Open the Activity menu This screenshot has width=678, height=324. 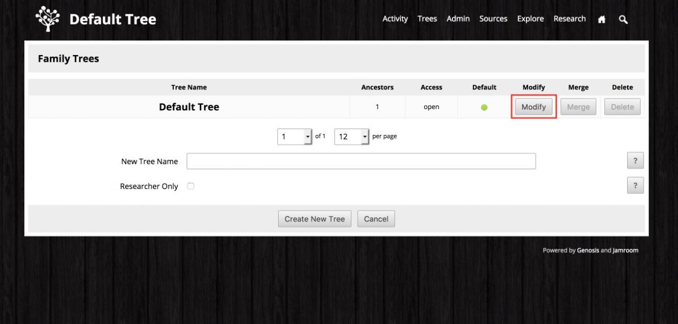[x=395, y=19]
